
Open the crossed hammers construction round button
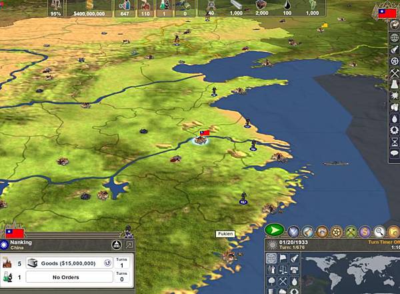(351, 232)
